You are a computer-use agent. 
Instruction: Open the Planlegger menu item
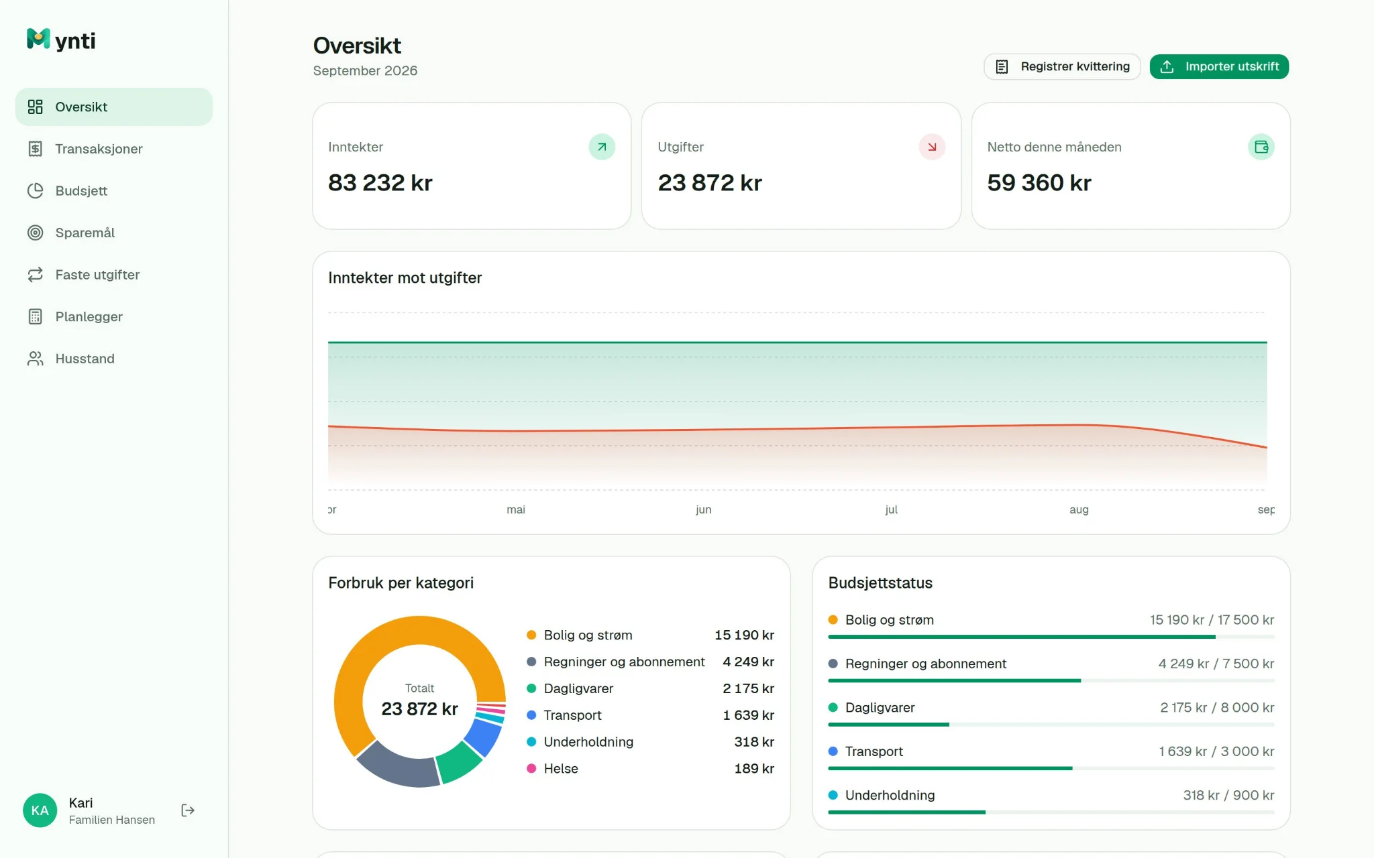pos(114,316)
